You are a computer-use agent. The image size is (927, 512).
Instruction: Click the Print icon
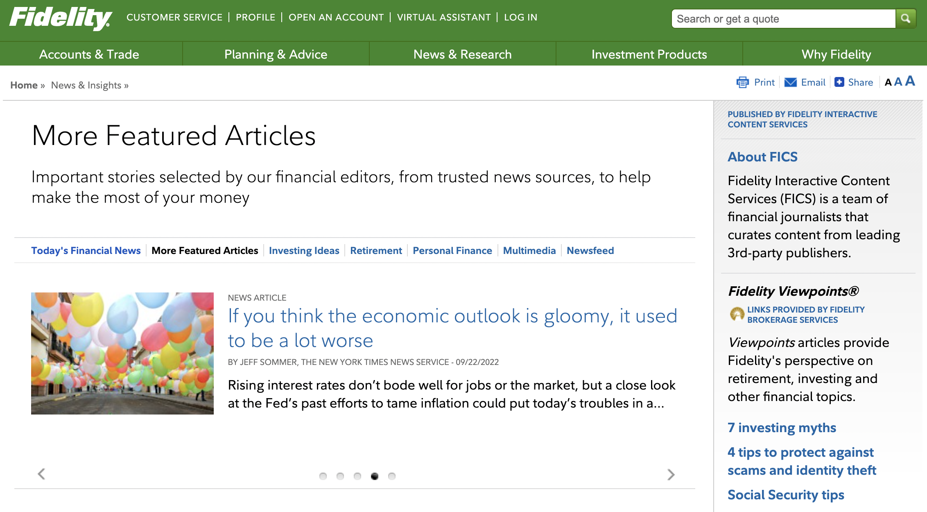(x=742, y=82)
